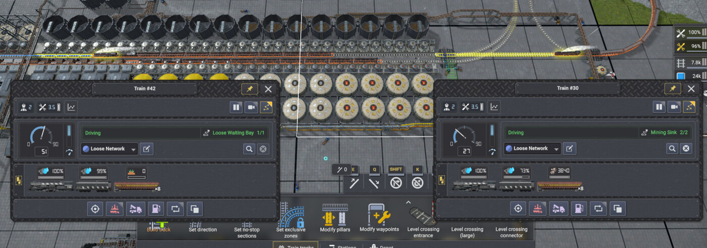Click the copy settings icon on Train #30
This screenshot has width=707, height=248.
click(618, 208)
